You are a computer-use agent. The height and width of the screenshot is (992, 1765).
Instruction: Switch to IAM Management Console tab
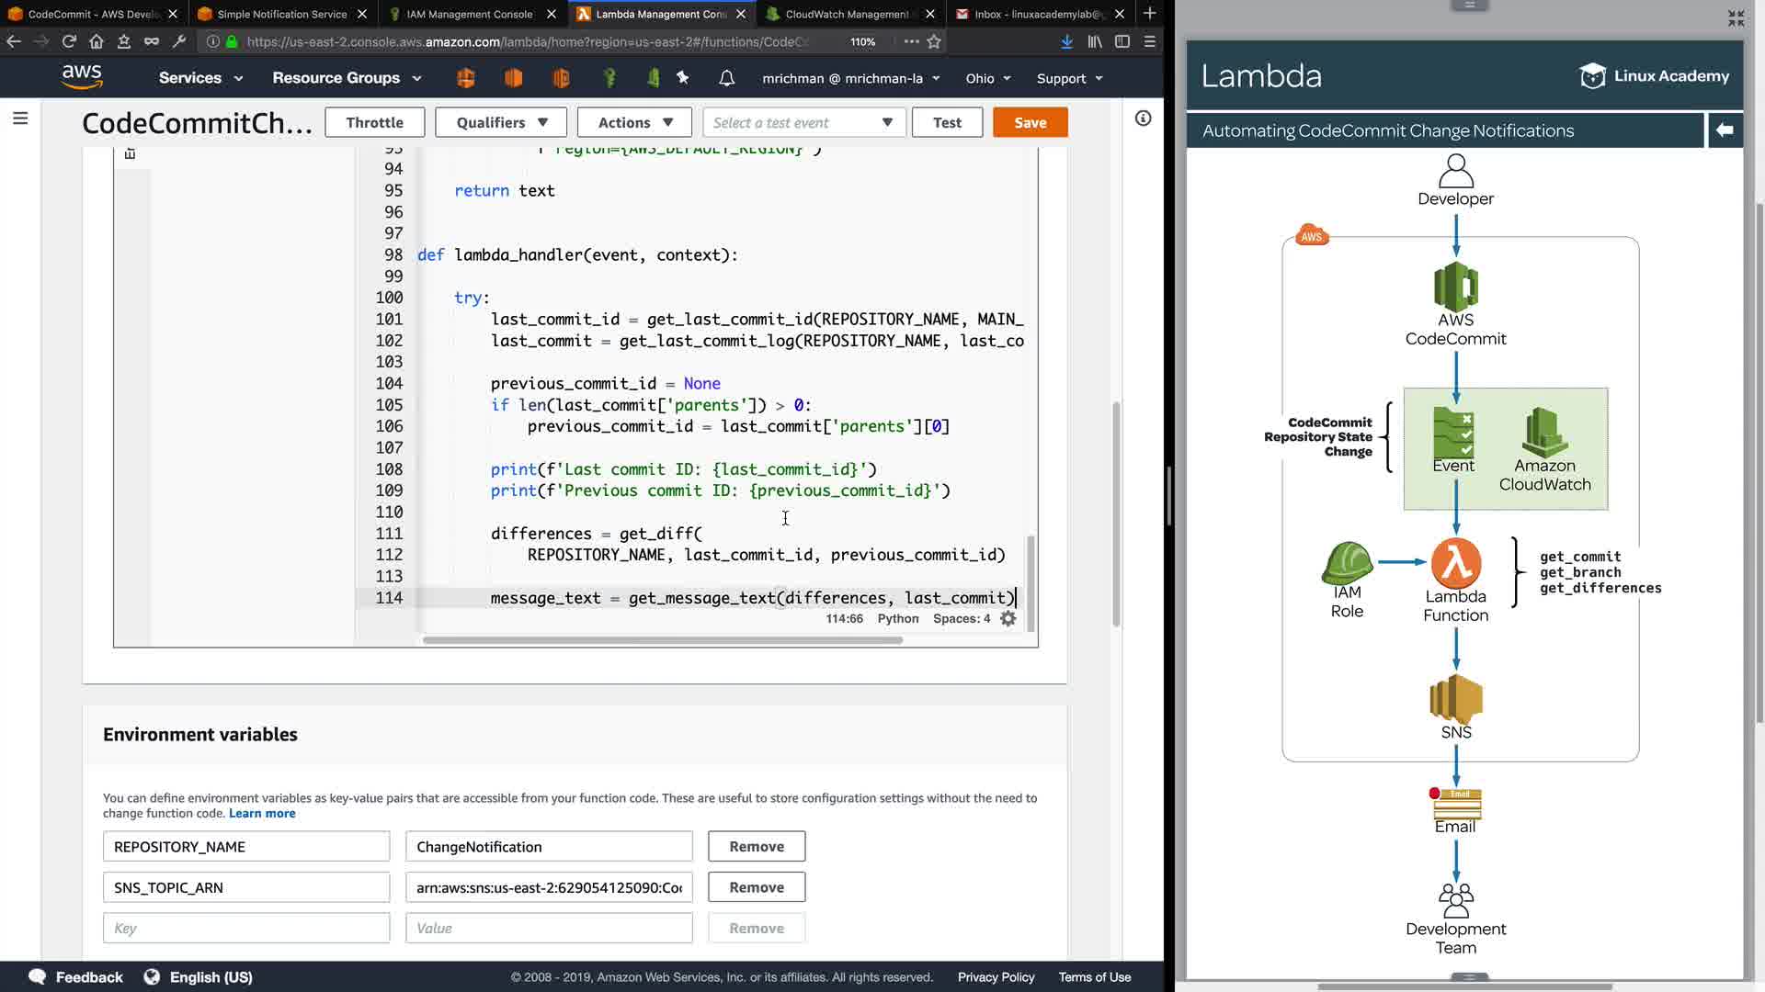pyautogui.click(x=469, y=14)
